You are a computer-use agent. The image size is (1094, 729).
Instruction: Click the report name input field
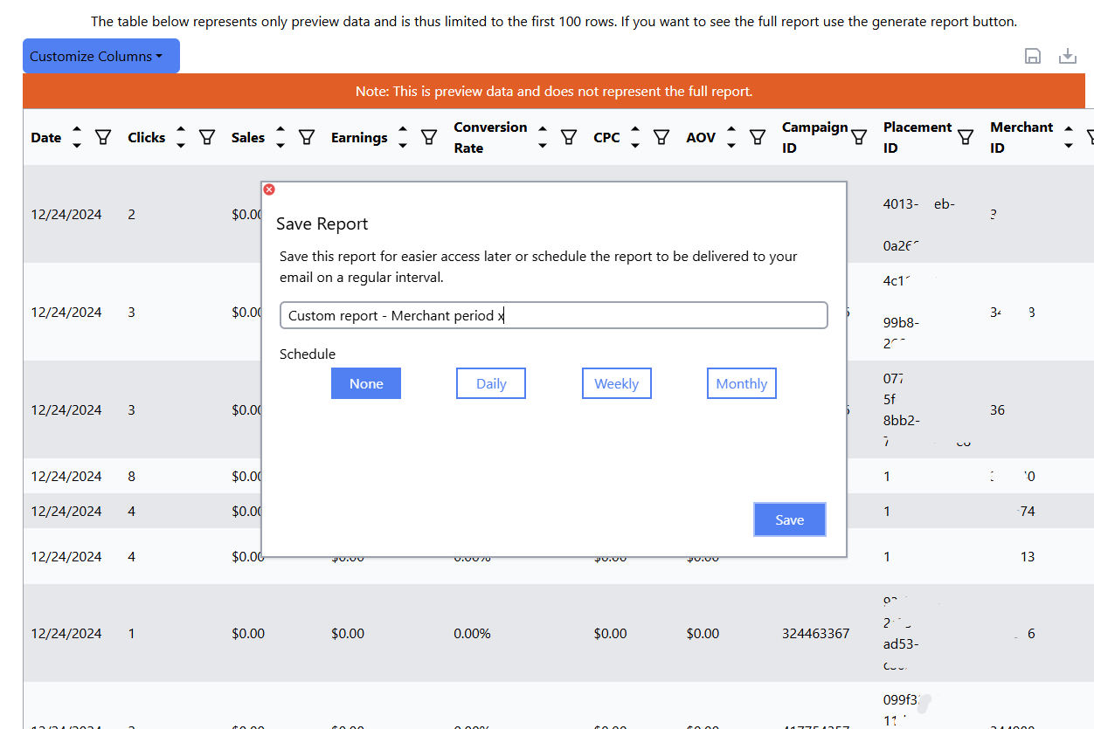[554, 315]
